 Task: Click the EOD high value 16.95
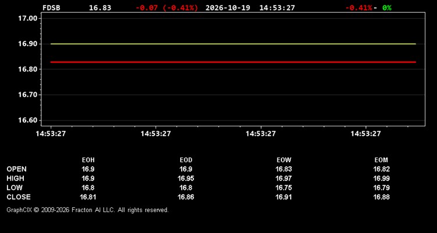[x=186, y=178]
